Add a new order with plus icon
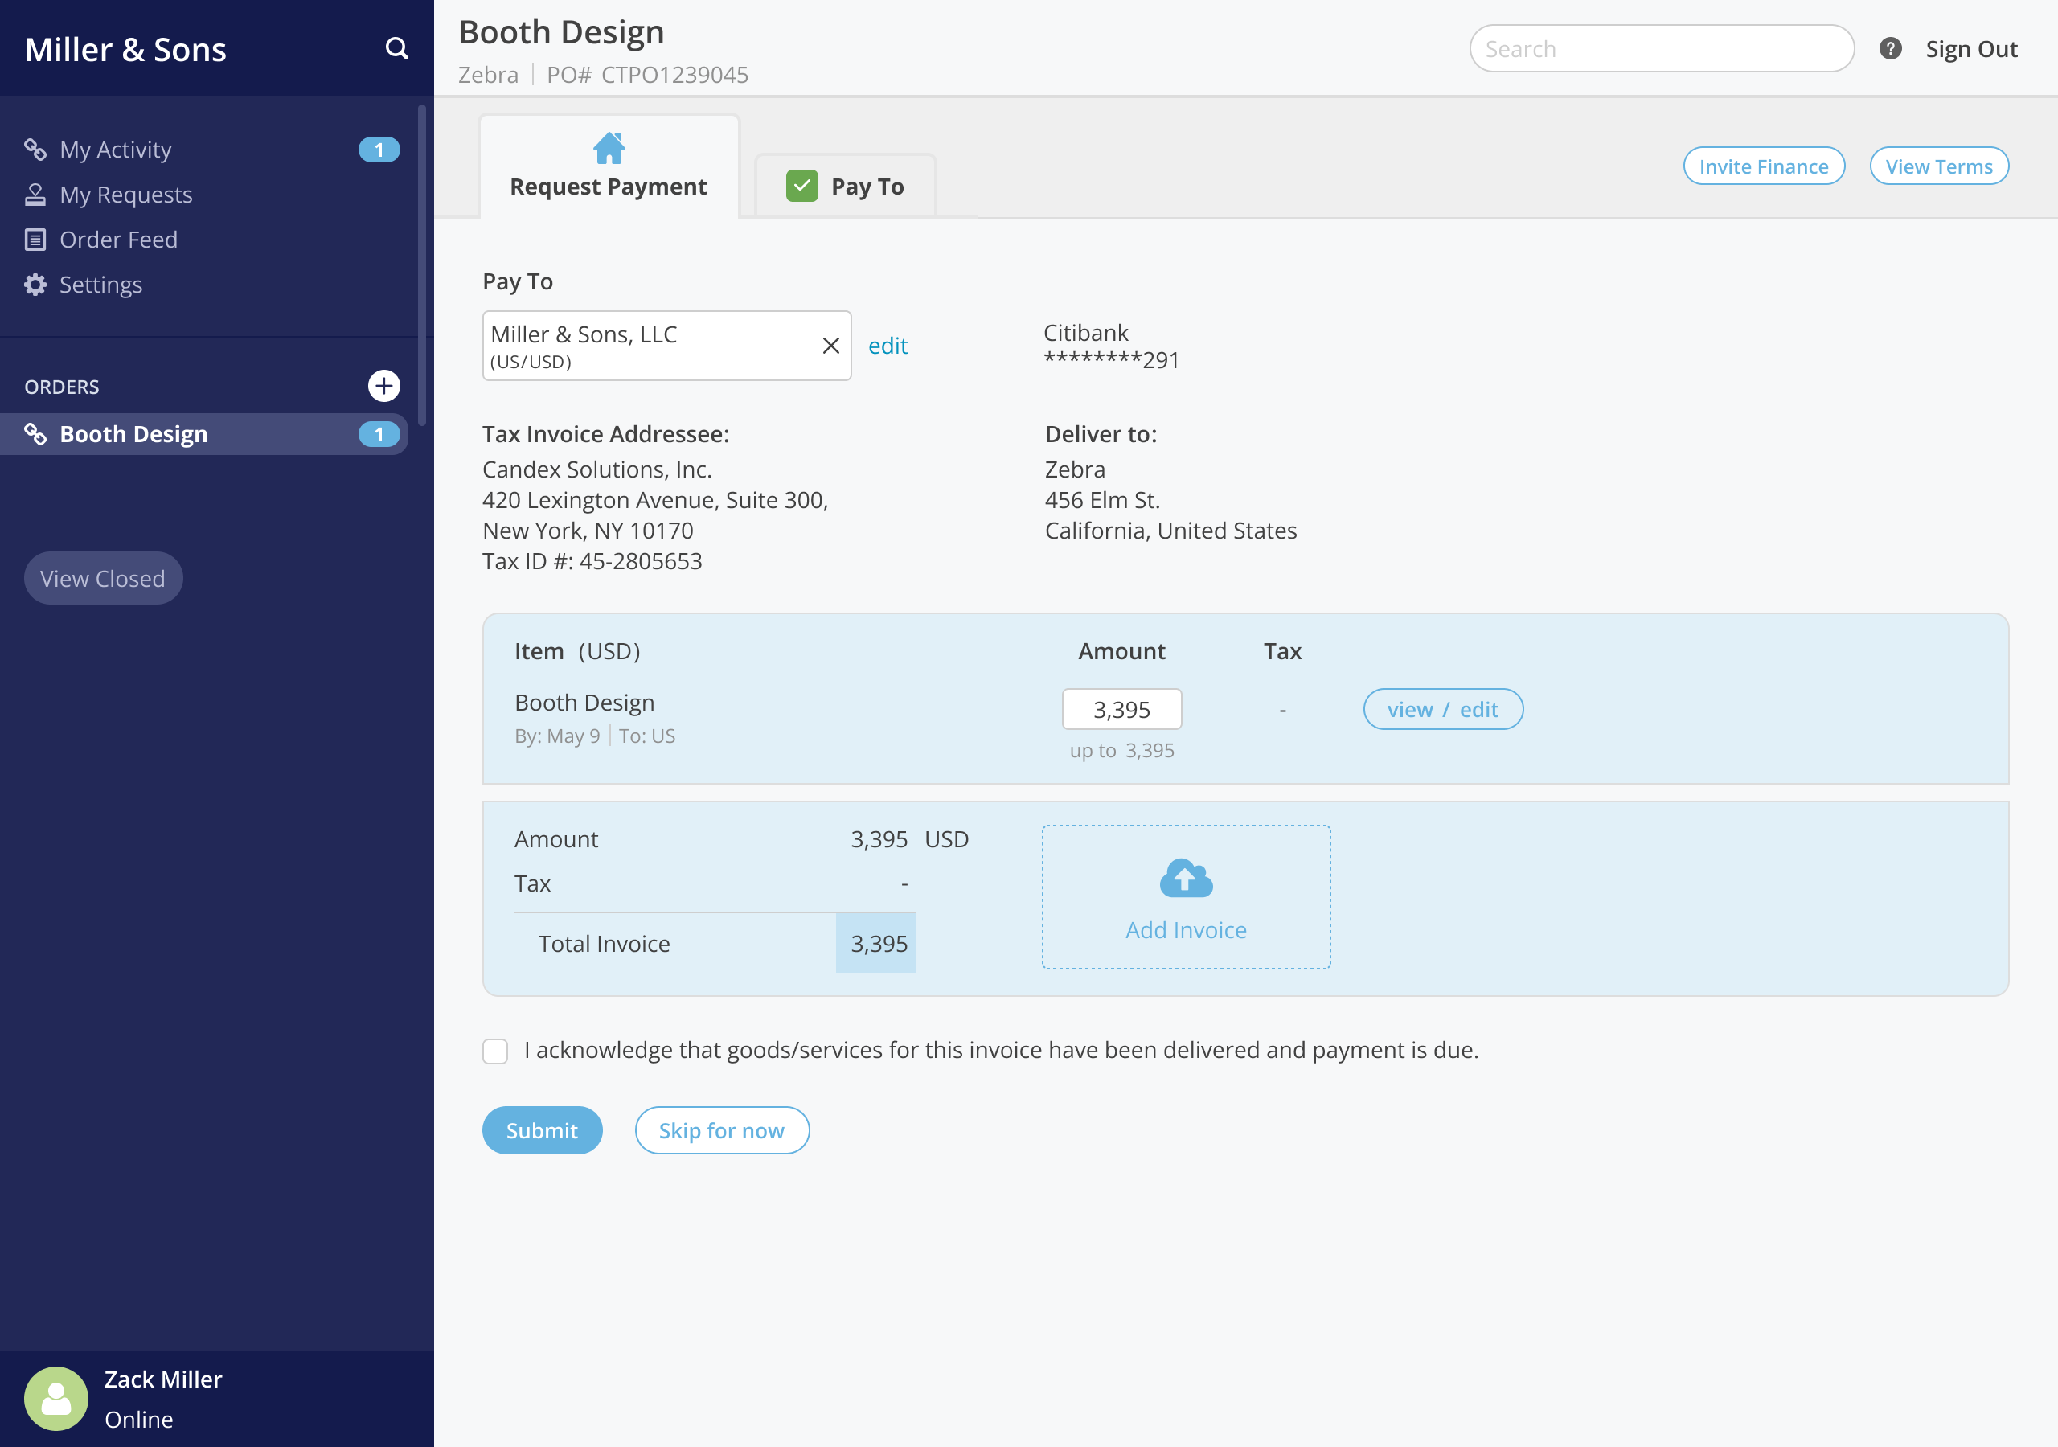The width and height of the screenshot is (2058, 1447). [x=383, y=387]
